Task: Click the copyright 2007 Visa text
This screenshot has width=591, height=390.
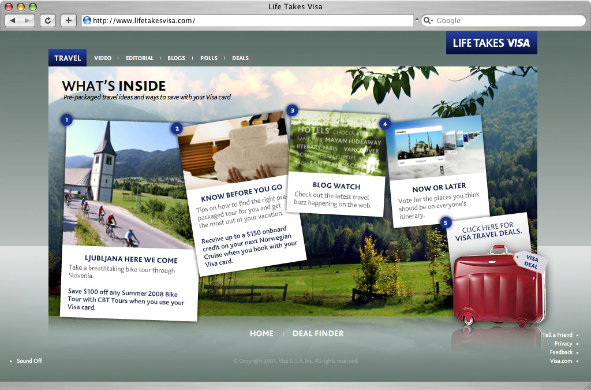Action: (295, 361)
